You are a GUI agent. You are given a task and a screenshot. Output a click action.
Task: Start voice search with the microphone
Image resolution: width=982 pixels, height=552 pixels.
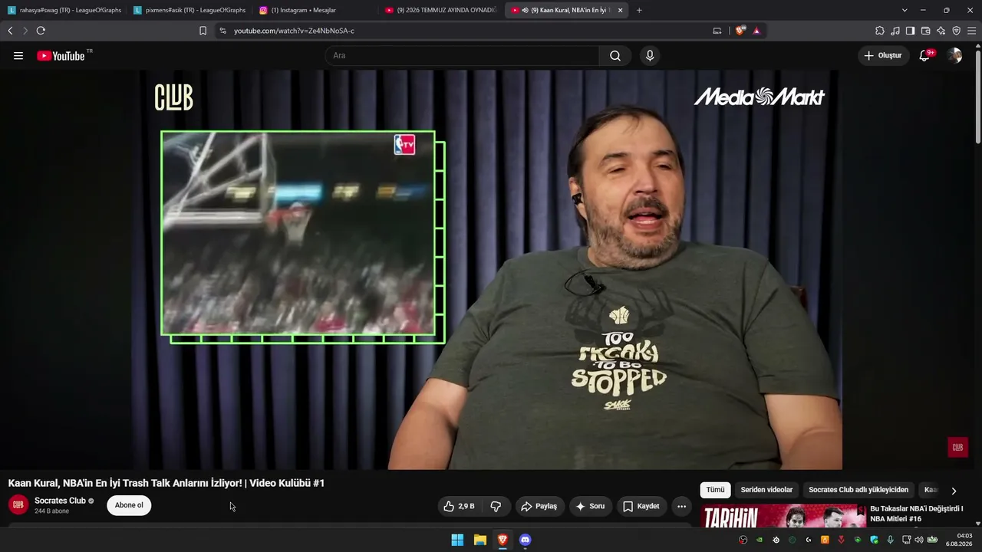pos(650,55)
